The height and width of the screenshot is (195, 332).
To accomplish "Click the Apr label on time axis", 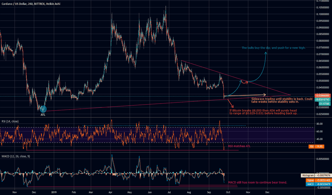I will pyautogui.click(x=110, y=192).
